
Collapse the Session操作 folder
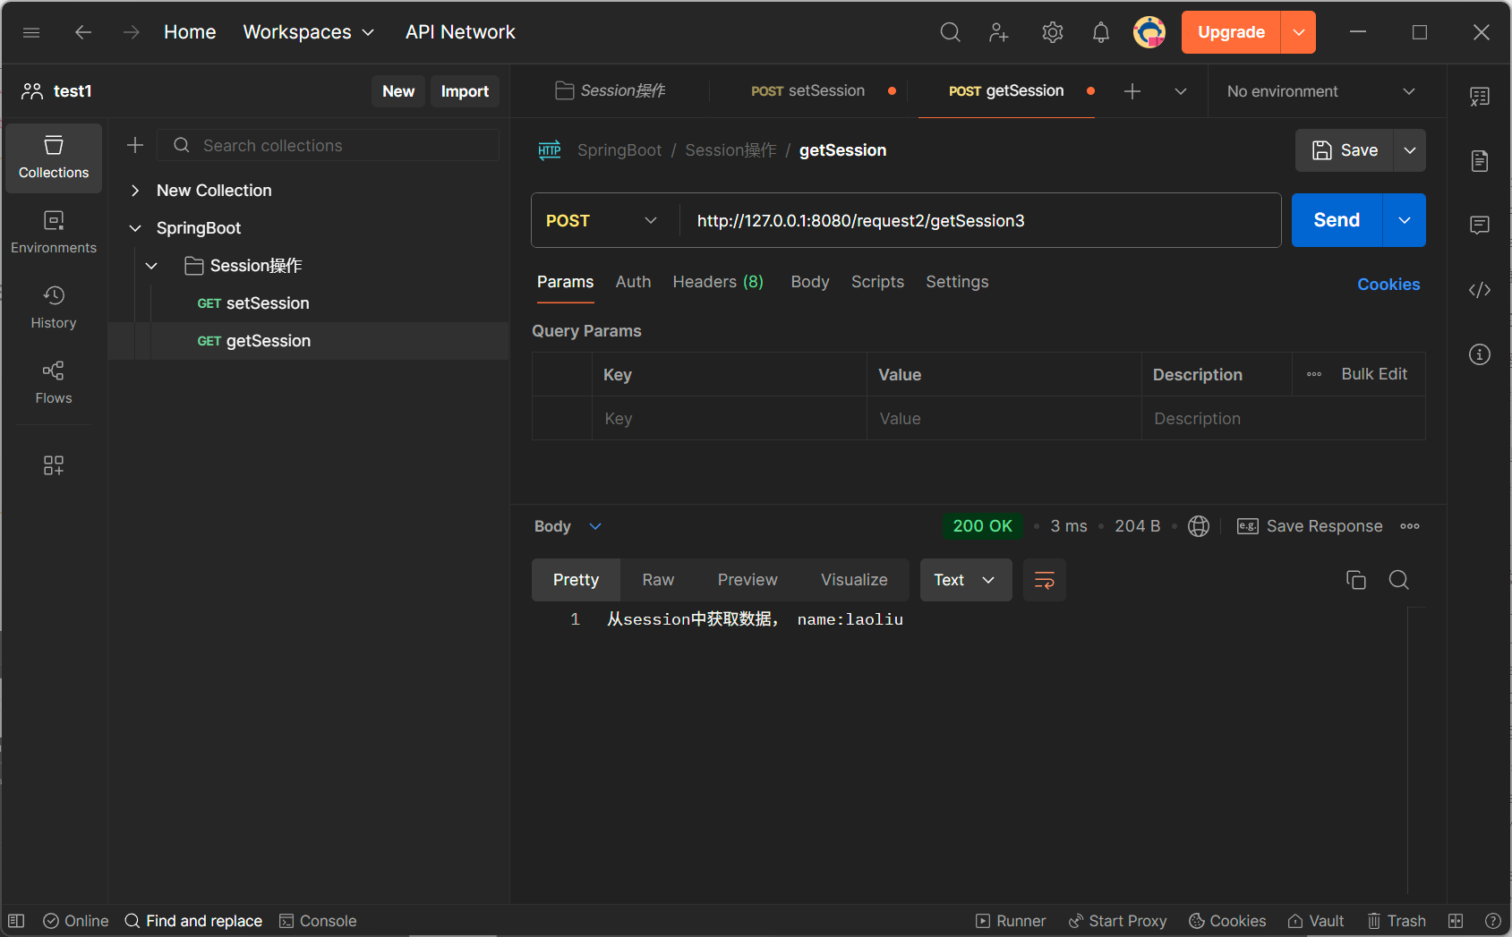[x=151, y=266]
